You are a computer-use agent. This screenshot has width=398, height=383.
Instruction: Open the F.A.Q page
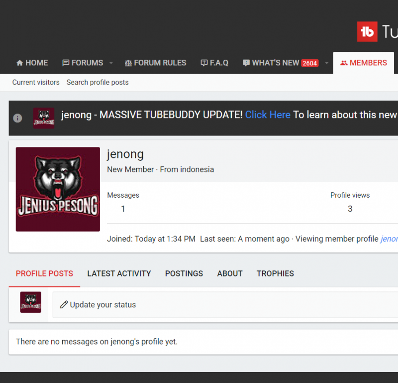tap(214, 63)
